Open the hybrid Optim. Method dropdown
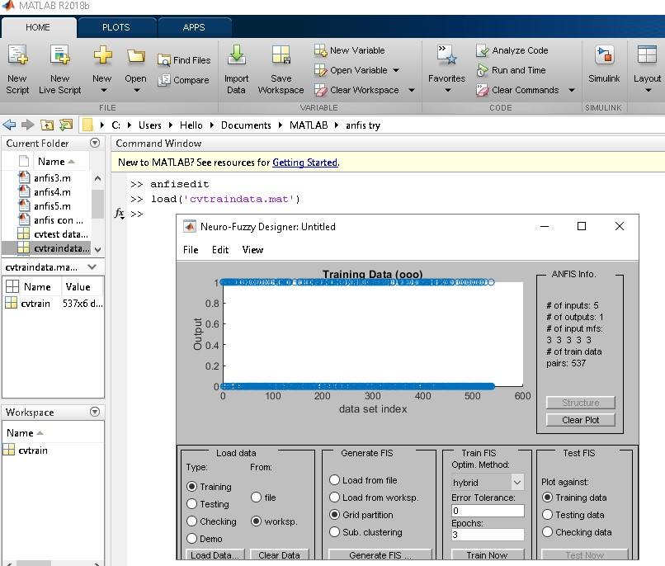Screen dimensions: 665x566 [x=488, y=483]
